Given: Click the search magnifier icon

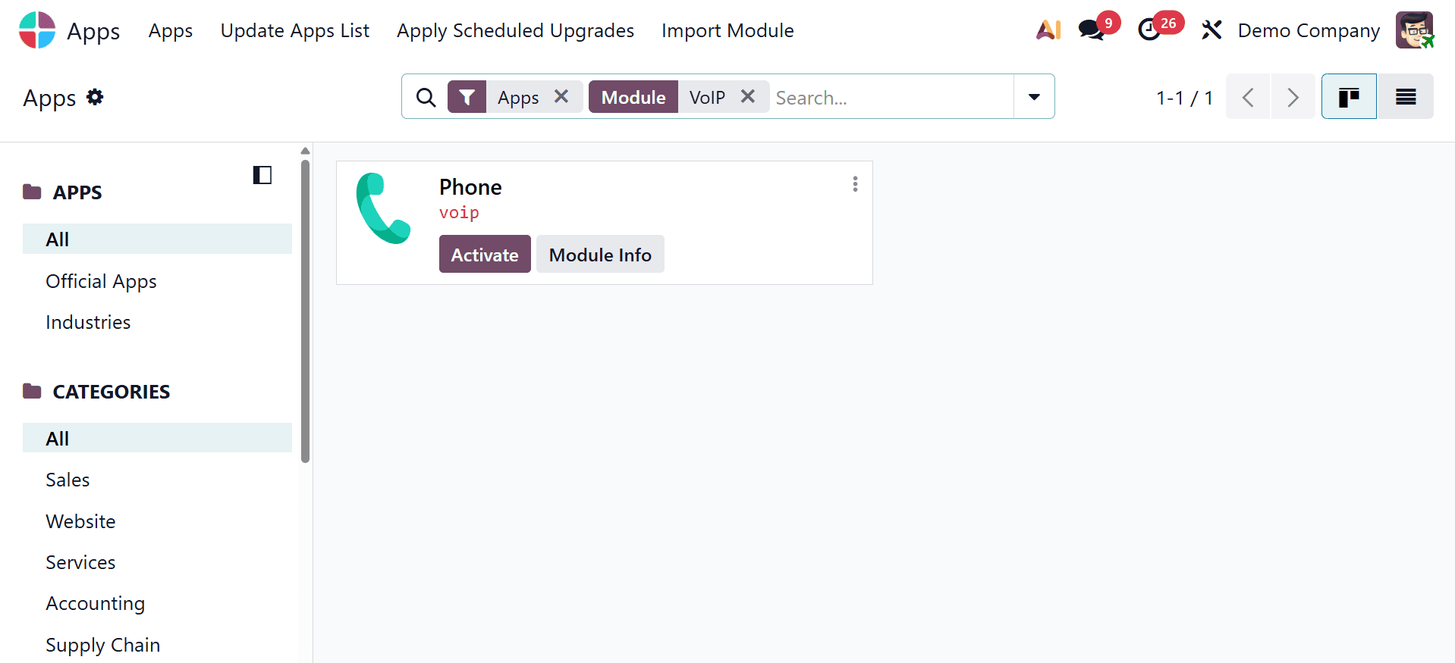Looking at the screenshot, I should [426, 97].
